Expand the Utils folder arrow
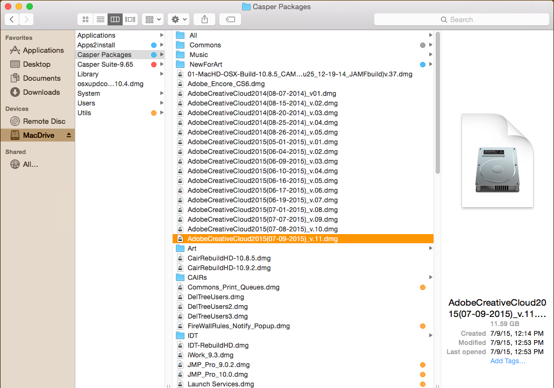554x388 pixels. click(161, 112)
